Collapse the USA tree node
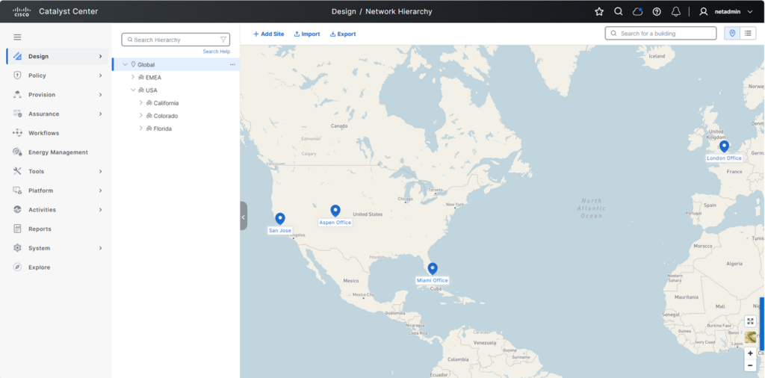This screenshot has height=378, width=765. (133, 90)
